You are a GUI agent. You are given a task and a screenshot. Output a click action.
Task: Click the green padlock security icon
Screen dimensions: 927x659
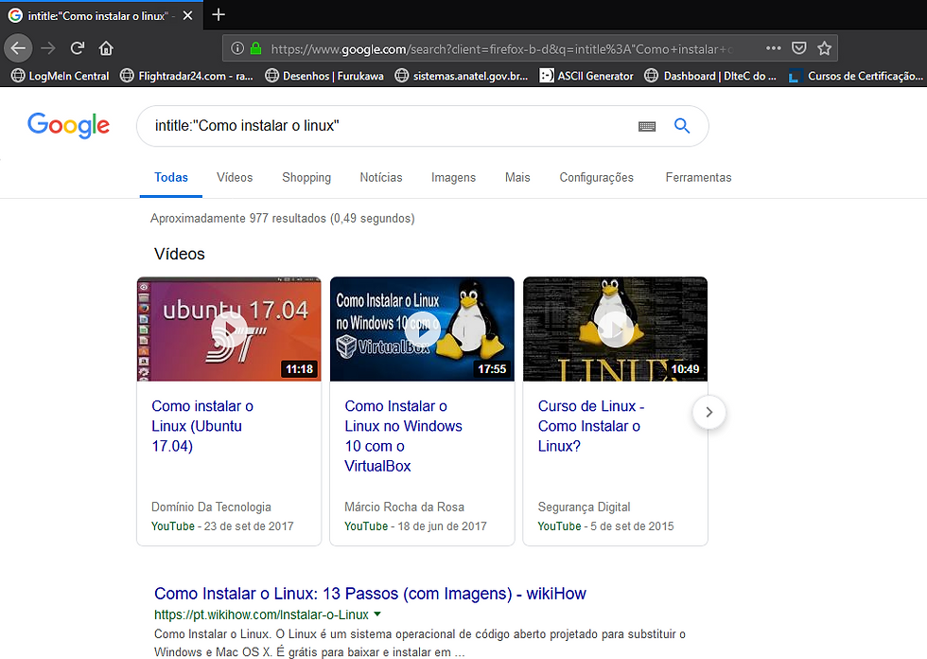coord(256,48)
